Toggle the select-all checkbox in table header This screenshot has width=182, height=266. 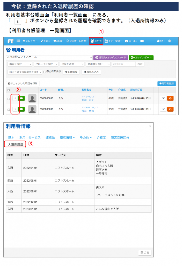[9, 90]
